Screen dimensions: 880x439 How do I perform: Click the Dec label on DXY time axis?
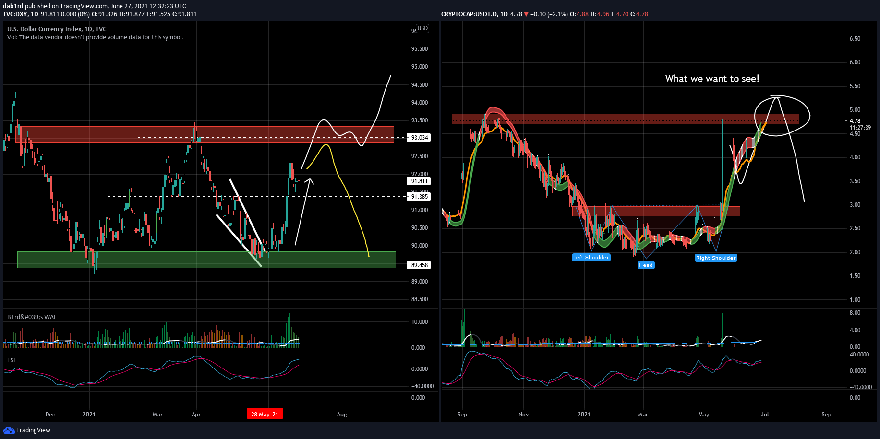pos(50,415)
